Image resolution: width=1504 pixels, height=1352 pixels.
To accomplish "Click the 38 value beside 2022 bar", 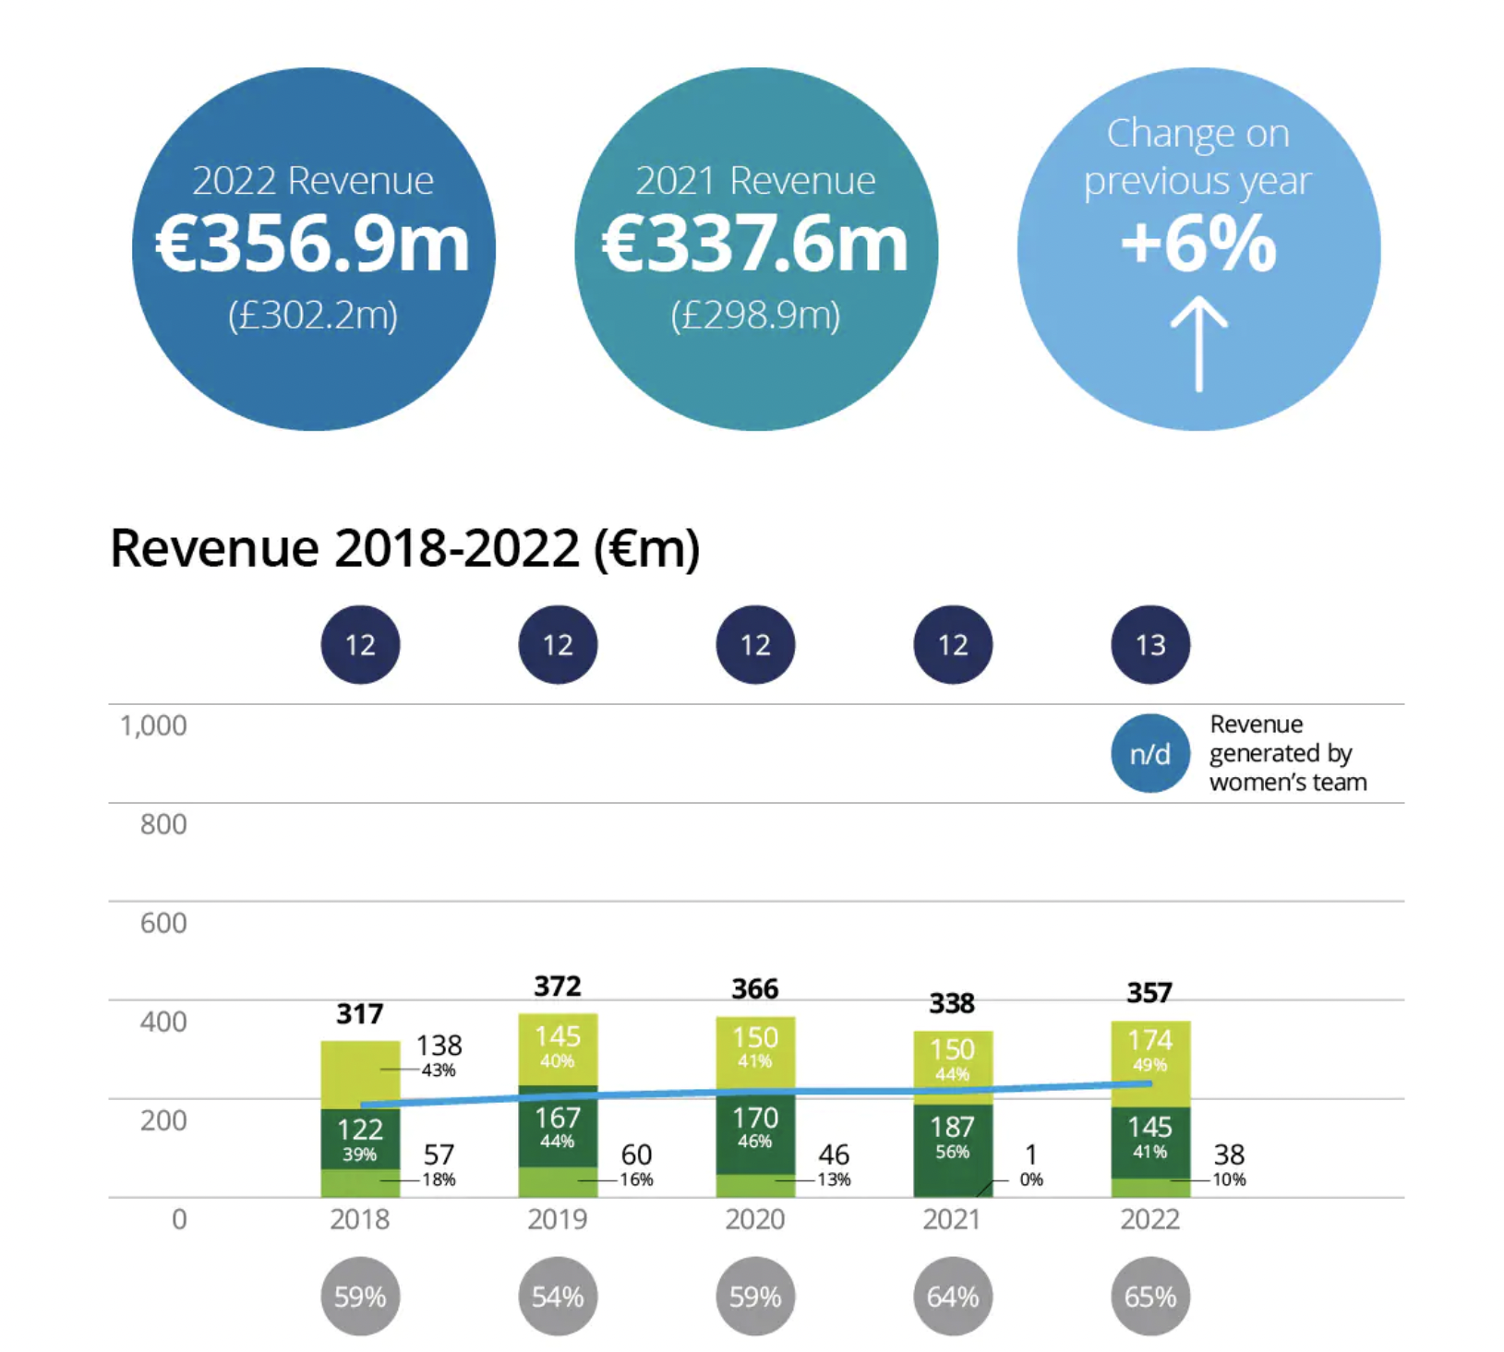I will tap(1229, 1155).
